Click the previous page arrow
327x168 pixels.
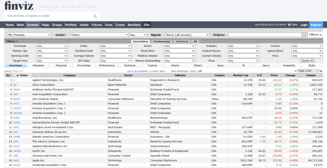[x=295, y=71]
